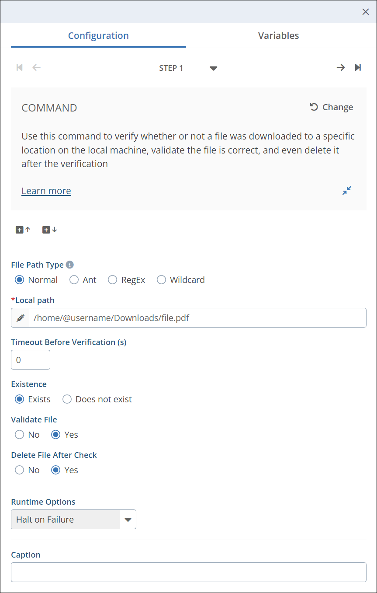Open the Learn more link
This screenshot has height=593, width=377.
[x=46, y=191]
